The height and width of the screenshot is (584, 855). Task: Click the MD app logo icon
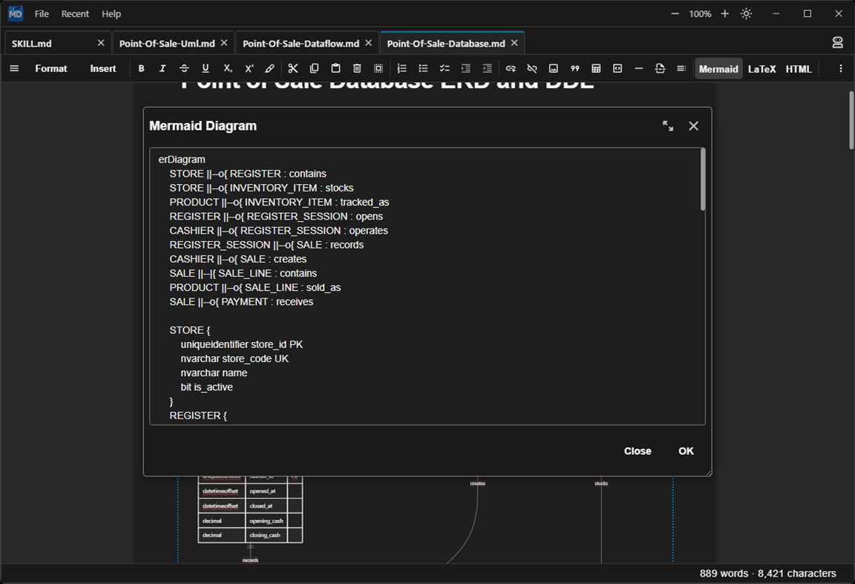click(x=16, y=13)
